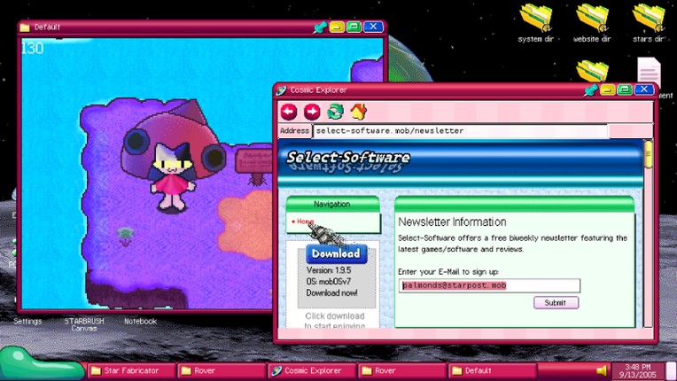
Task: Open the Notebook desktop shortcut
Action: [x=140, y=322]
